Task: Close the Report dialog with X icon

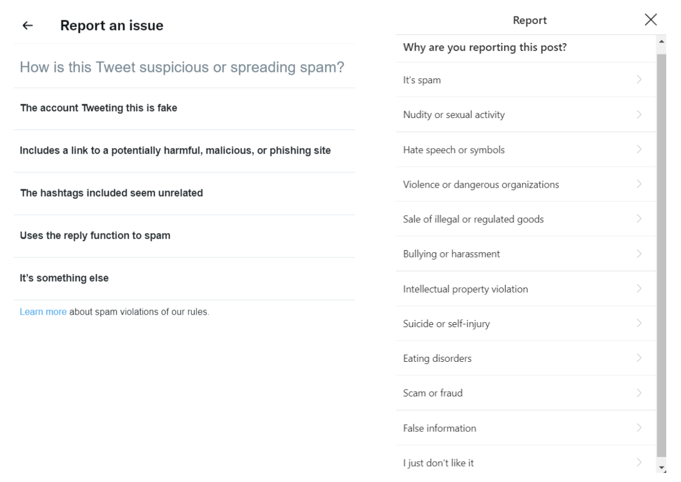Action: pyautogui.click(x=650, y=20)
